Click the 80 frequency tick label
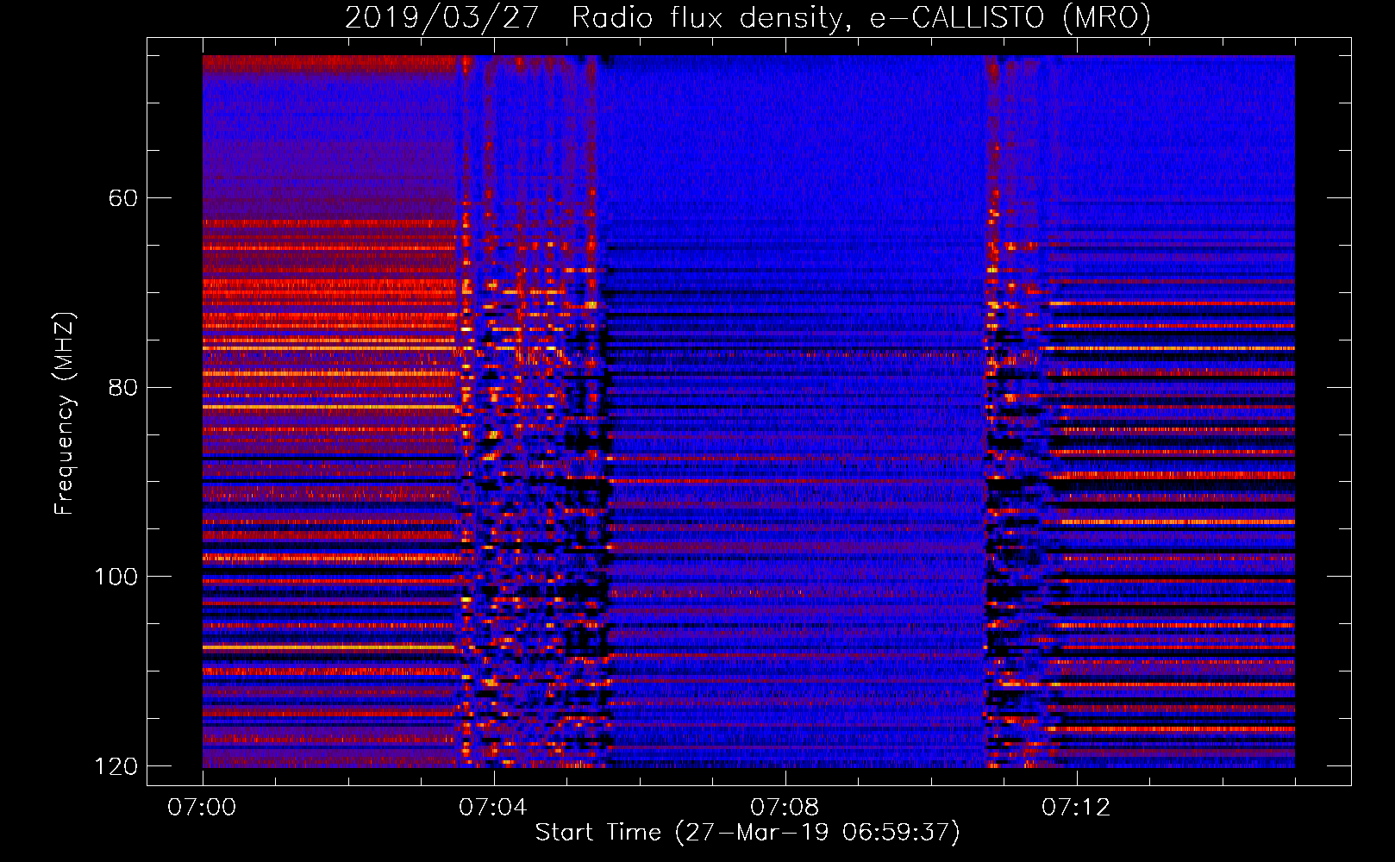The height and width of the screenshot is (862, 1395). click(122, 387)
